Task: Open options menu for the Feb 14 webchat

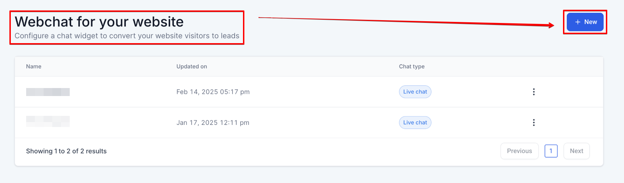Action: (x=533, y=92)
